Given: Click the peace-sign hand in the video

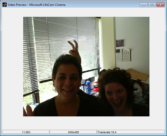Looking at the screenshot, I should 74,50.
